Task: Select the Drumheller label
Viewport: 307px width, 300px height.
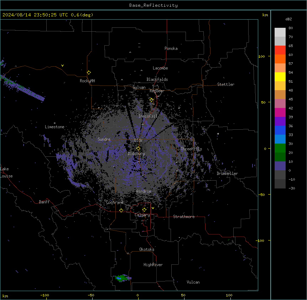Action: coord(227,174)
